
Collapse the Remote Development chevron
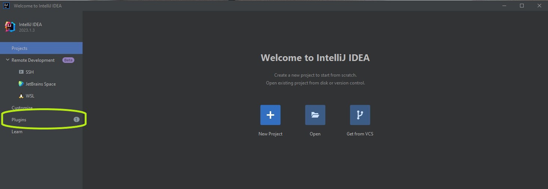(x=7, y=60)
